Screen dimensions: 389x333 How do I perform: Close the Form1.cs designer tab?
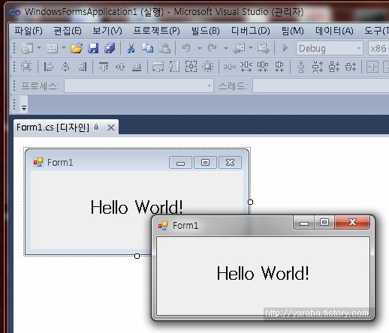(x=111, y=127)
